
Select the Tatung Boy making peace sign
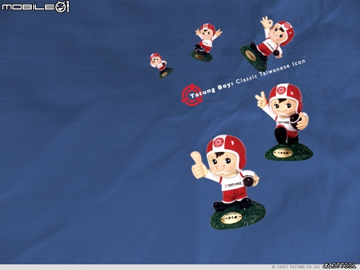click(284, 122)
